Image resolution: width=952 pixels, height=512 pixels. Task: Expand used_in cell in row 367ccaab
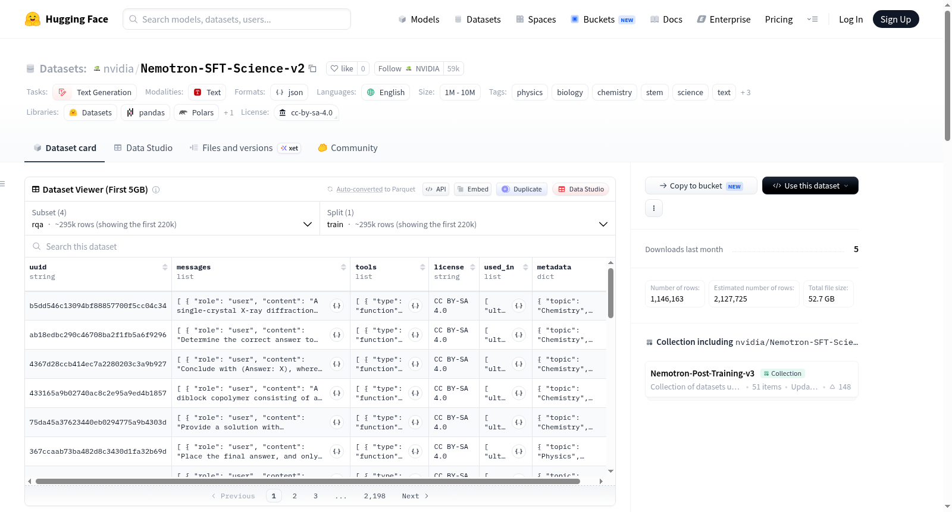click(519, 451)
